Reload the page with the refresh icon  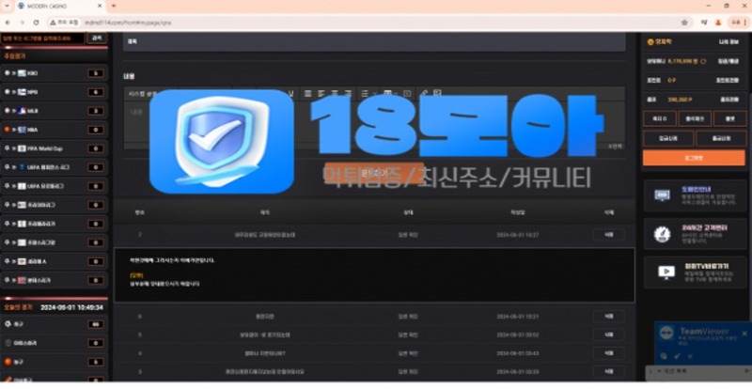[x=36, y=23]
